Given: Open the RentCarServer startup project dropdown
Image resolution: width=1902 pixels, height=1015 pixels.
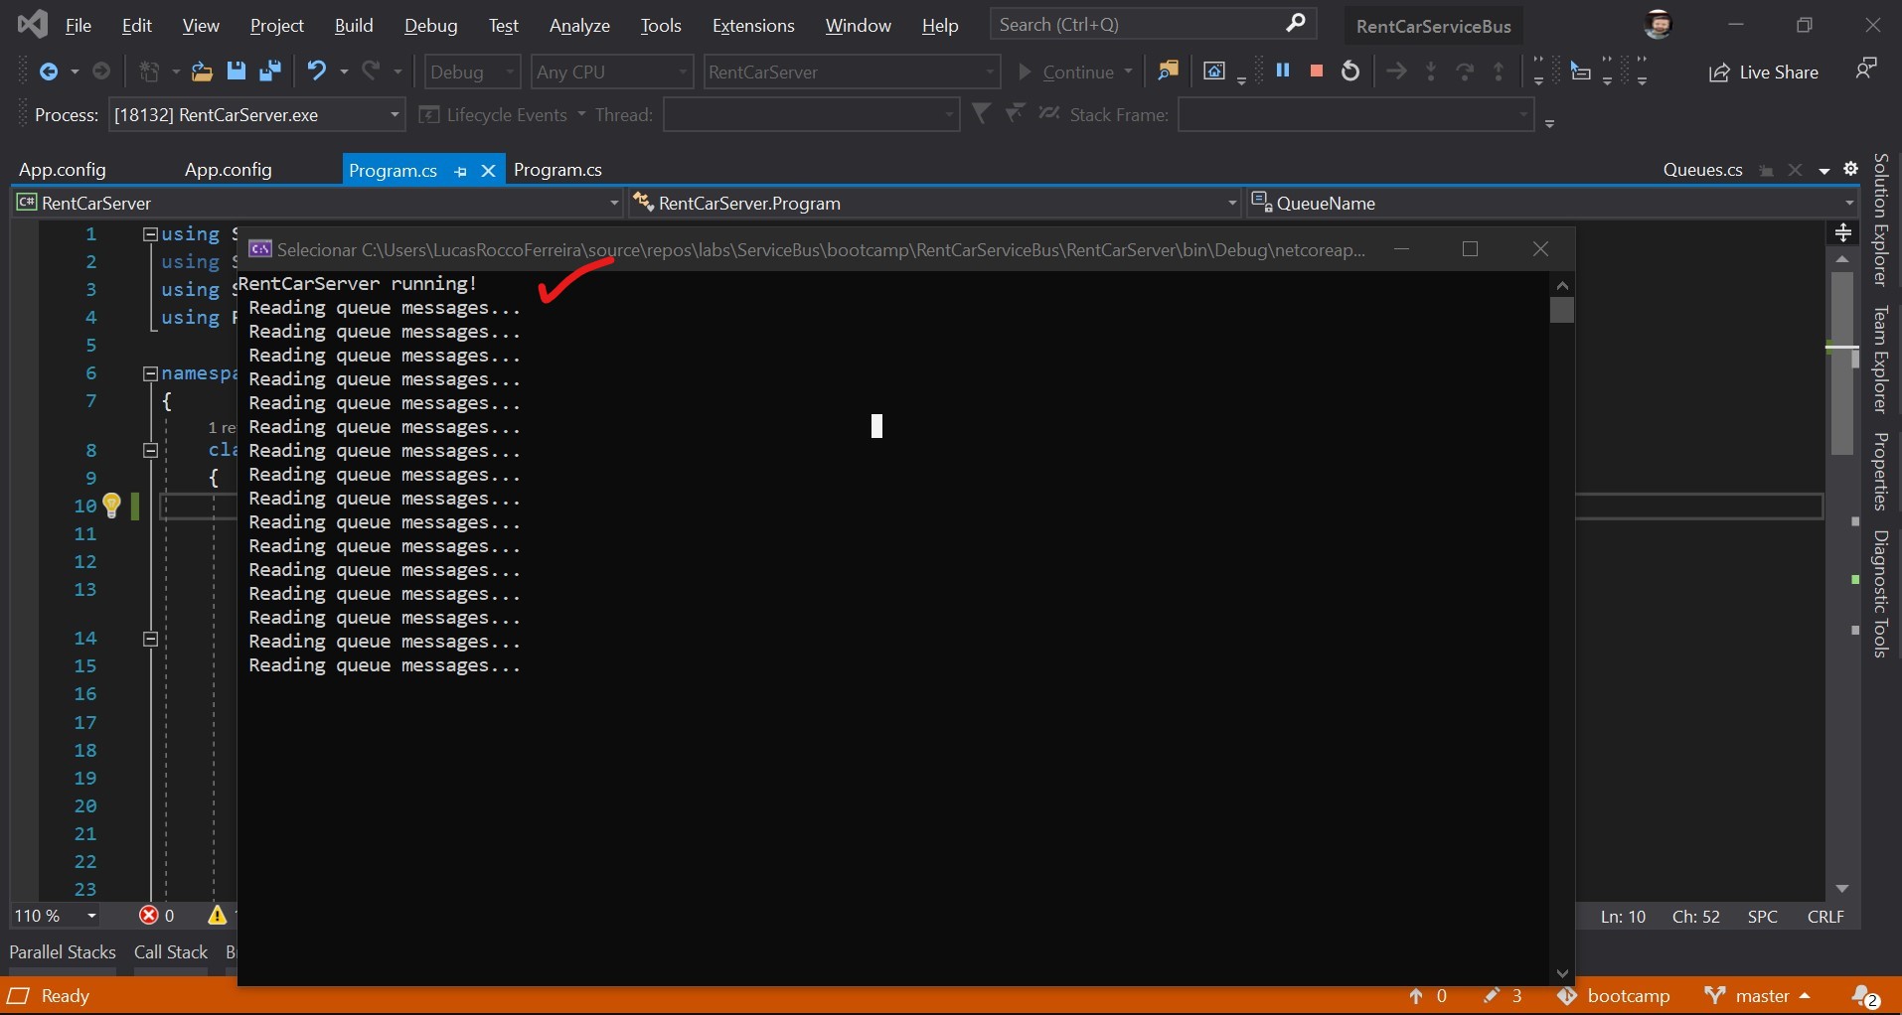Looking at the screenshot, I should 852,72.
